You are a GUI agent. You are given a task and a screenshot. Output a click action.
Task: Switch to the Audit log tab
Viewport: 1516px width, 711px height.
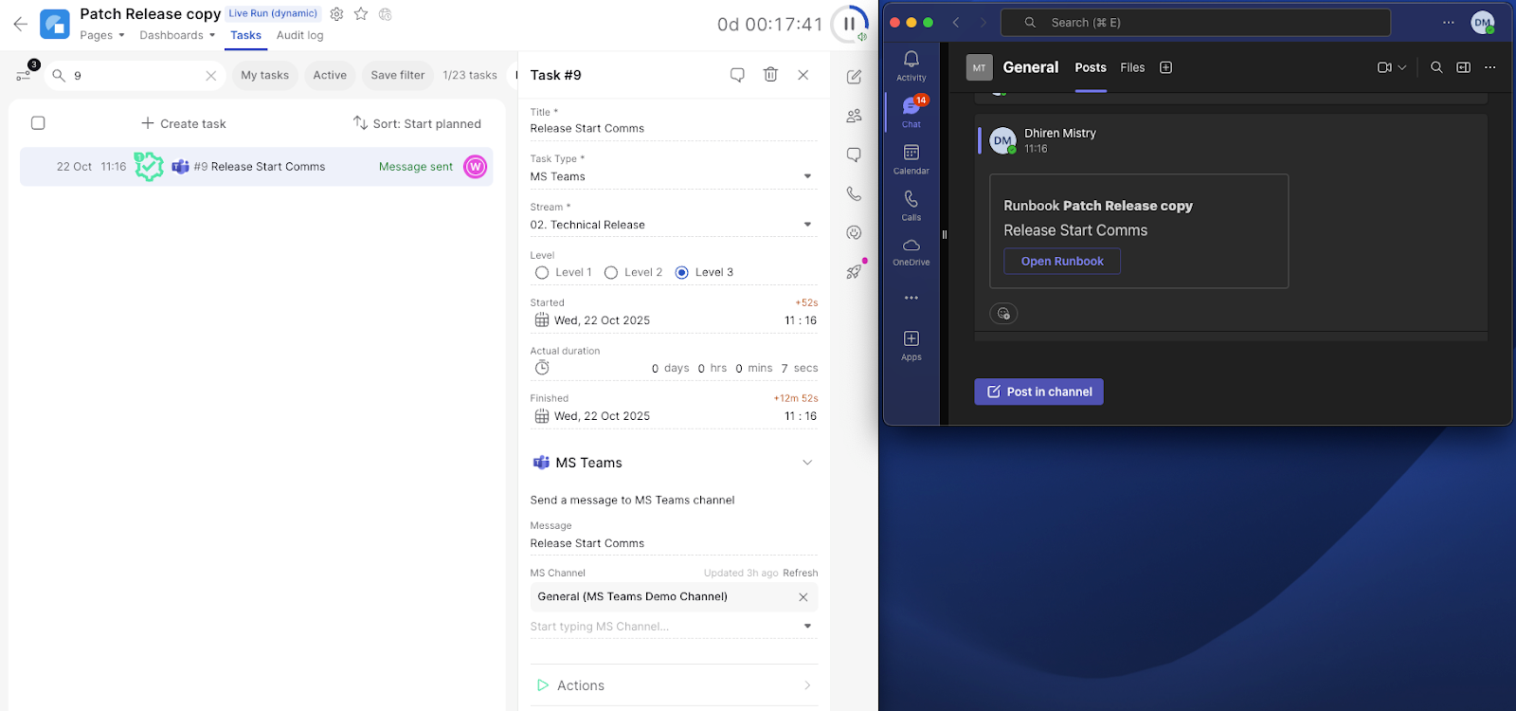pos(299,35)
